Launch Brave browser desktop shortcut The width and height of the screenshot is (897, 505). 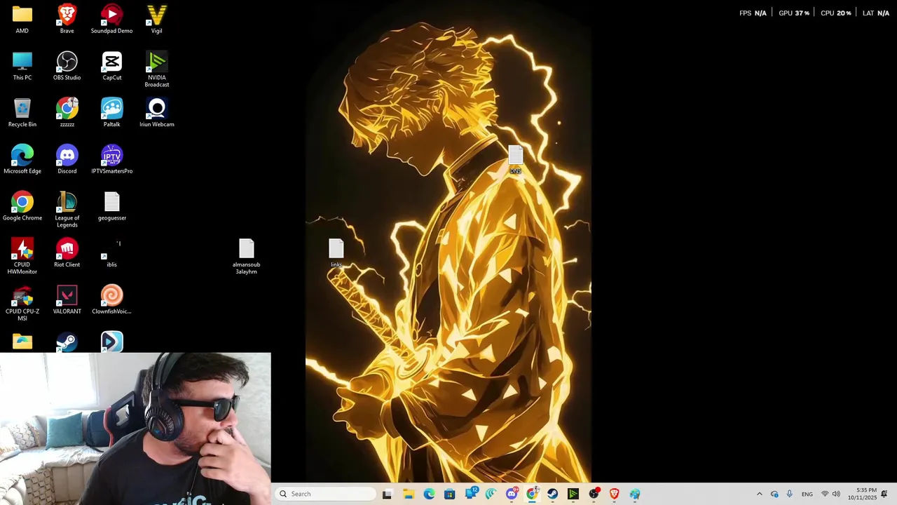click(67, 20)
